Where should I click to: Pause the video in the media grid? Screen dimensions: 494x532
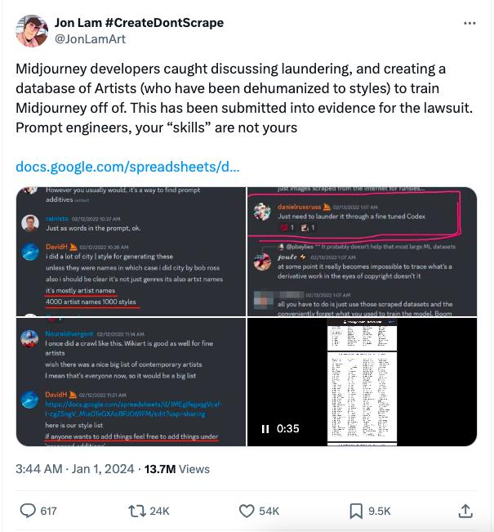265,429
